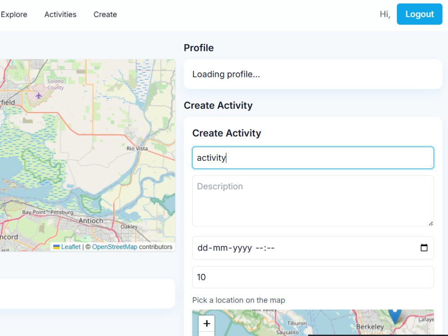Focus the activity title input field
Image resolution: width=448 pixels, height=336 pixels.
point(313,158)
